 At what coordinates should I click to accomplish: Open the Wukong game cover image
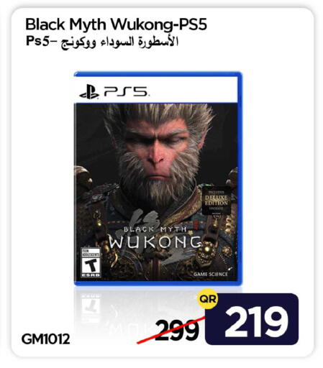click(x=158, y=178)
